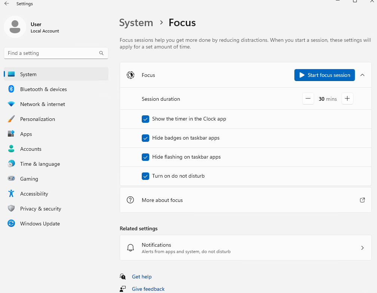
Task: Click the back arrow in Settings header
Action: pos(7,4)
